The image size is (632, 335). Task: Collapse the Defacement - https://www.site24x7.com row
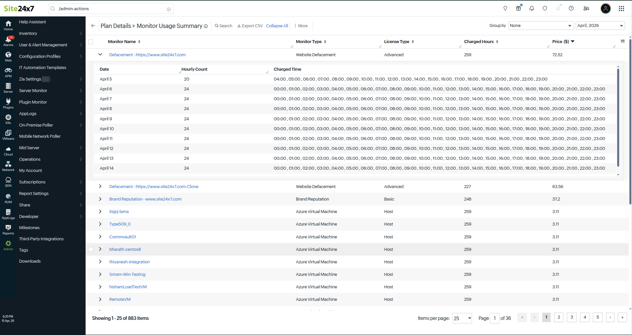click(x=100, y=55)
